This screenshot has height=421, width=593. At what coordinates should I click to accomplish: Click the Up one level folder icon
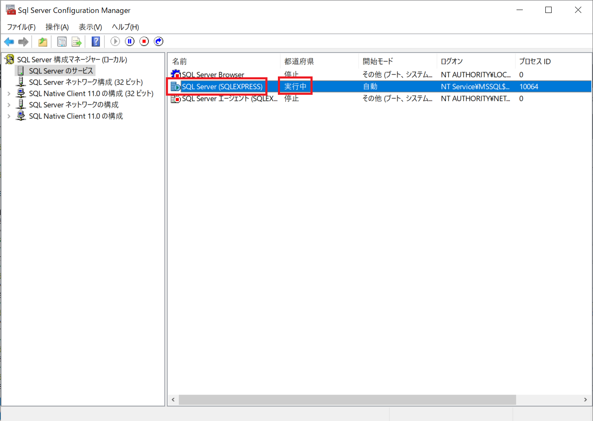(x=43, y=41)
